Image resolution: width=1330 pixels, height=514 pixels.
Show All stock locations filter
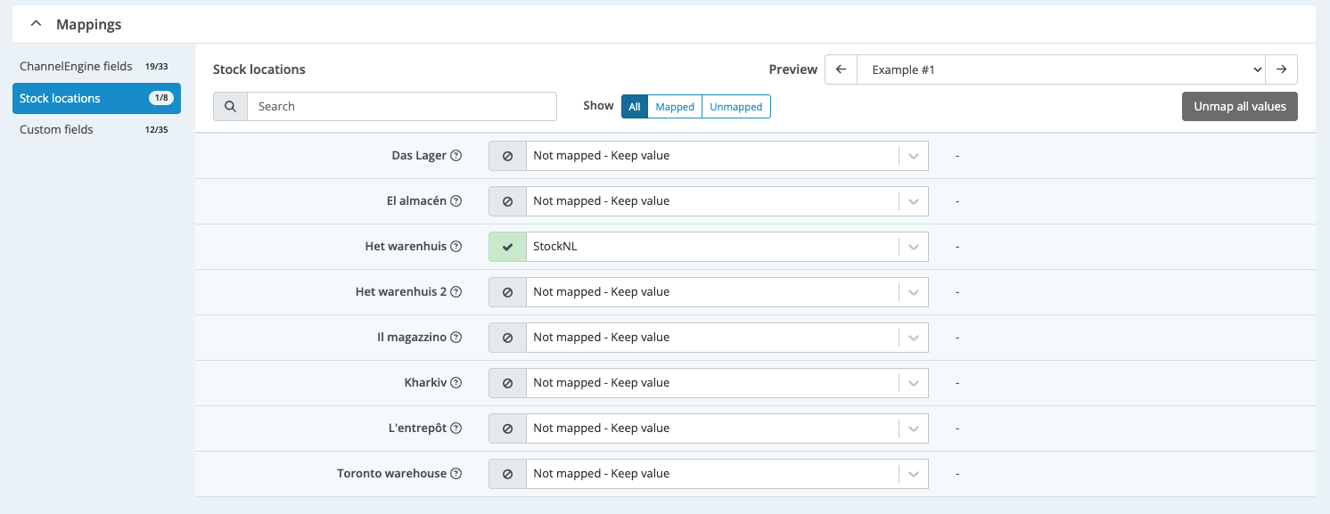pyautogui.click(x=635, y=107)
